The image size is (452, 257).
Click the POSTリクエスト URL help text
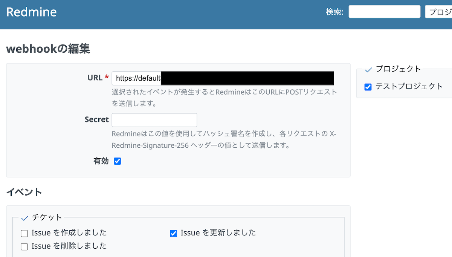(x=224, y=98)
